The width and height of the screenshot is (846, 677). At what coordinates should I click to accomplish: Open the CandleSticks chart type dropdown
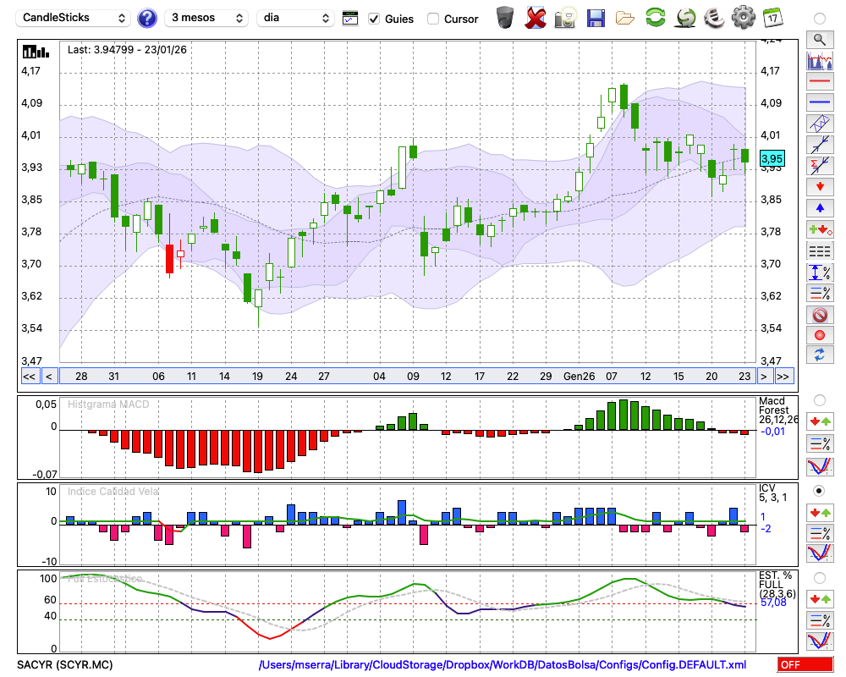coord(74,18)
